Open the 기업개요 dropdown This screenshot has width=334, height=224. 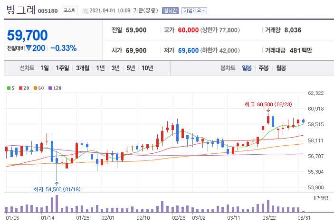tap(194, 10)
